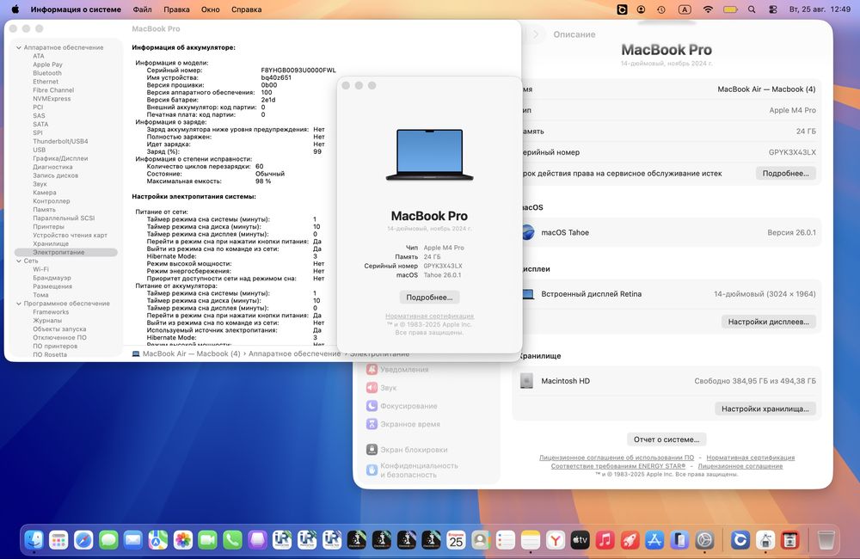
Task: Open iPhone Mirroring in Dock
Action: point(679,540)
